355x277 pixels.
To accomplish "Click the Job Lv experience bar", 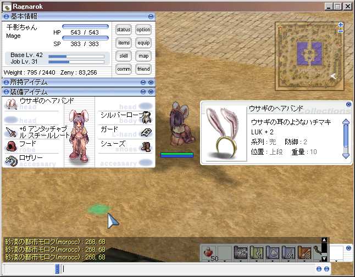I will point(76,62).
